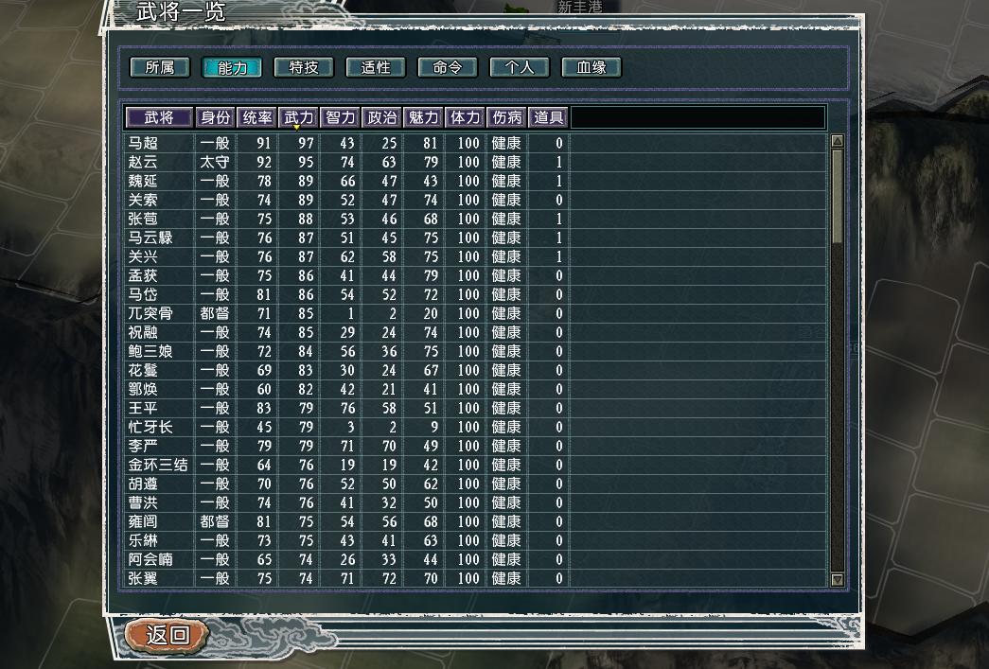Viewport: 989px width, 669px height.
Task: Click 智力 value 76 for 王平
Action: pos(347,408)
